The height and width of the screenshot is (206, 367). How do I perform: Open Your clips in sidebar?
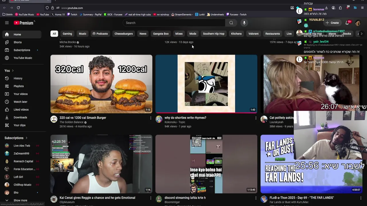tap(22, 125)
